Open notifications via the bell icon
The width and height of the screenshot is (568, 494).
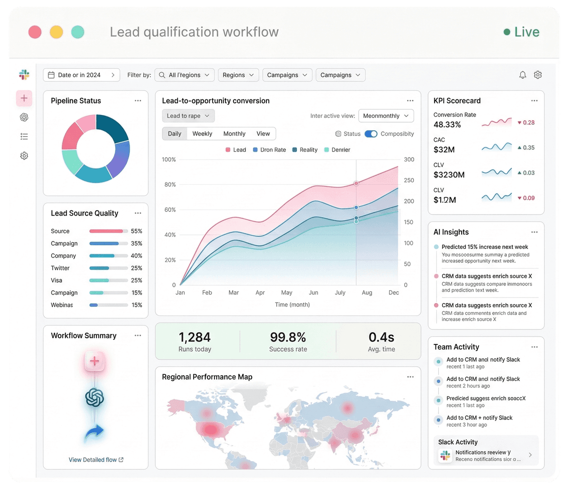coord(523,74)
